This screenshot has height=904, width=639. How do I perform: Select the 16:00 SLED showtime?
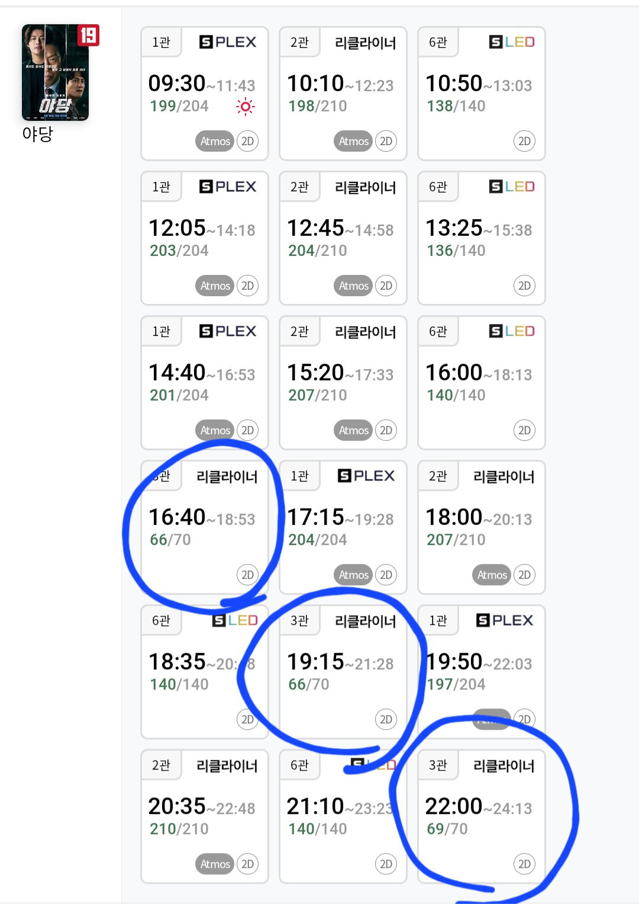tap(482, 383)
